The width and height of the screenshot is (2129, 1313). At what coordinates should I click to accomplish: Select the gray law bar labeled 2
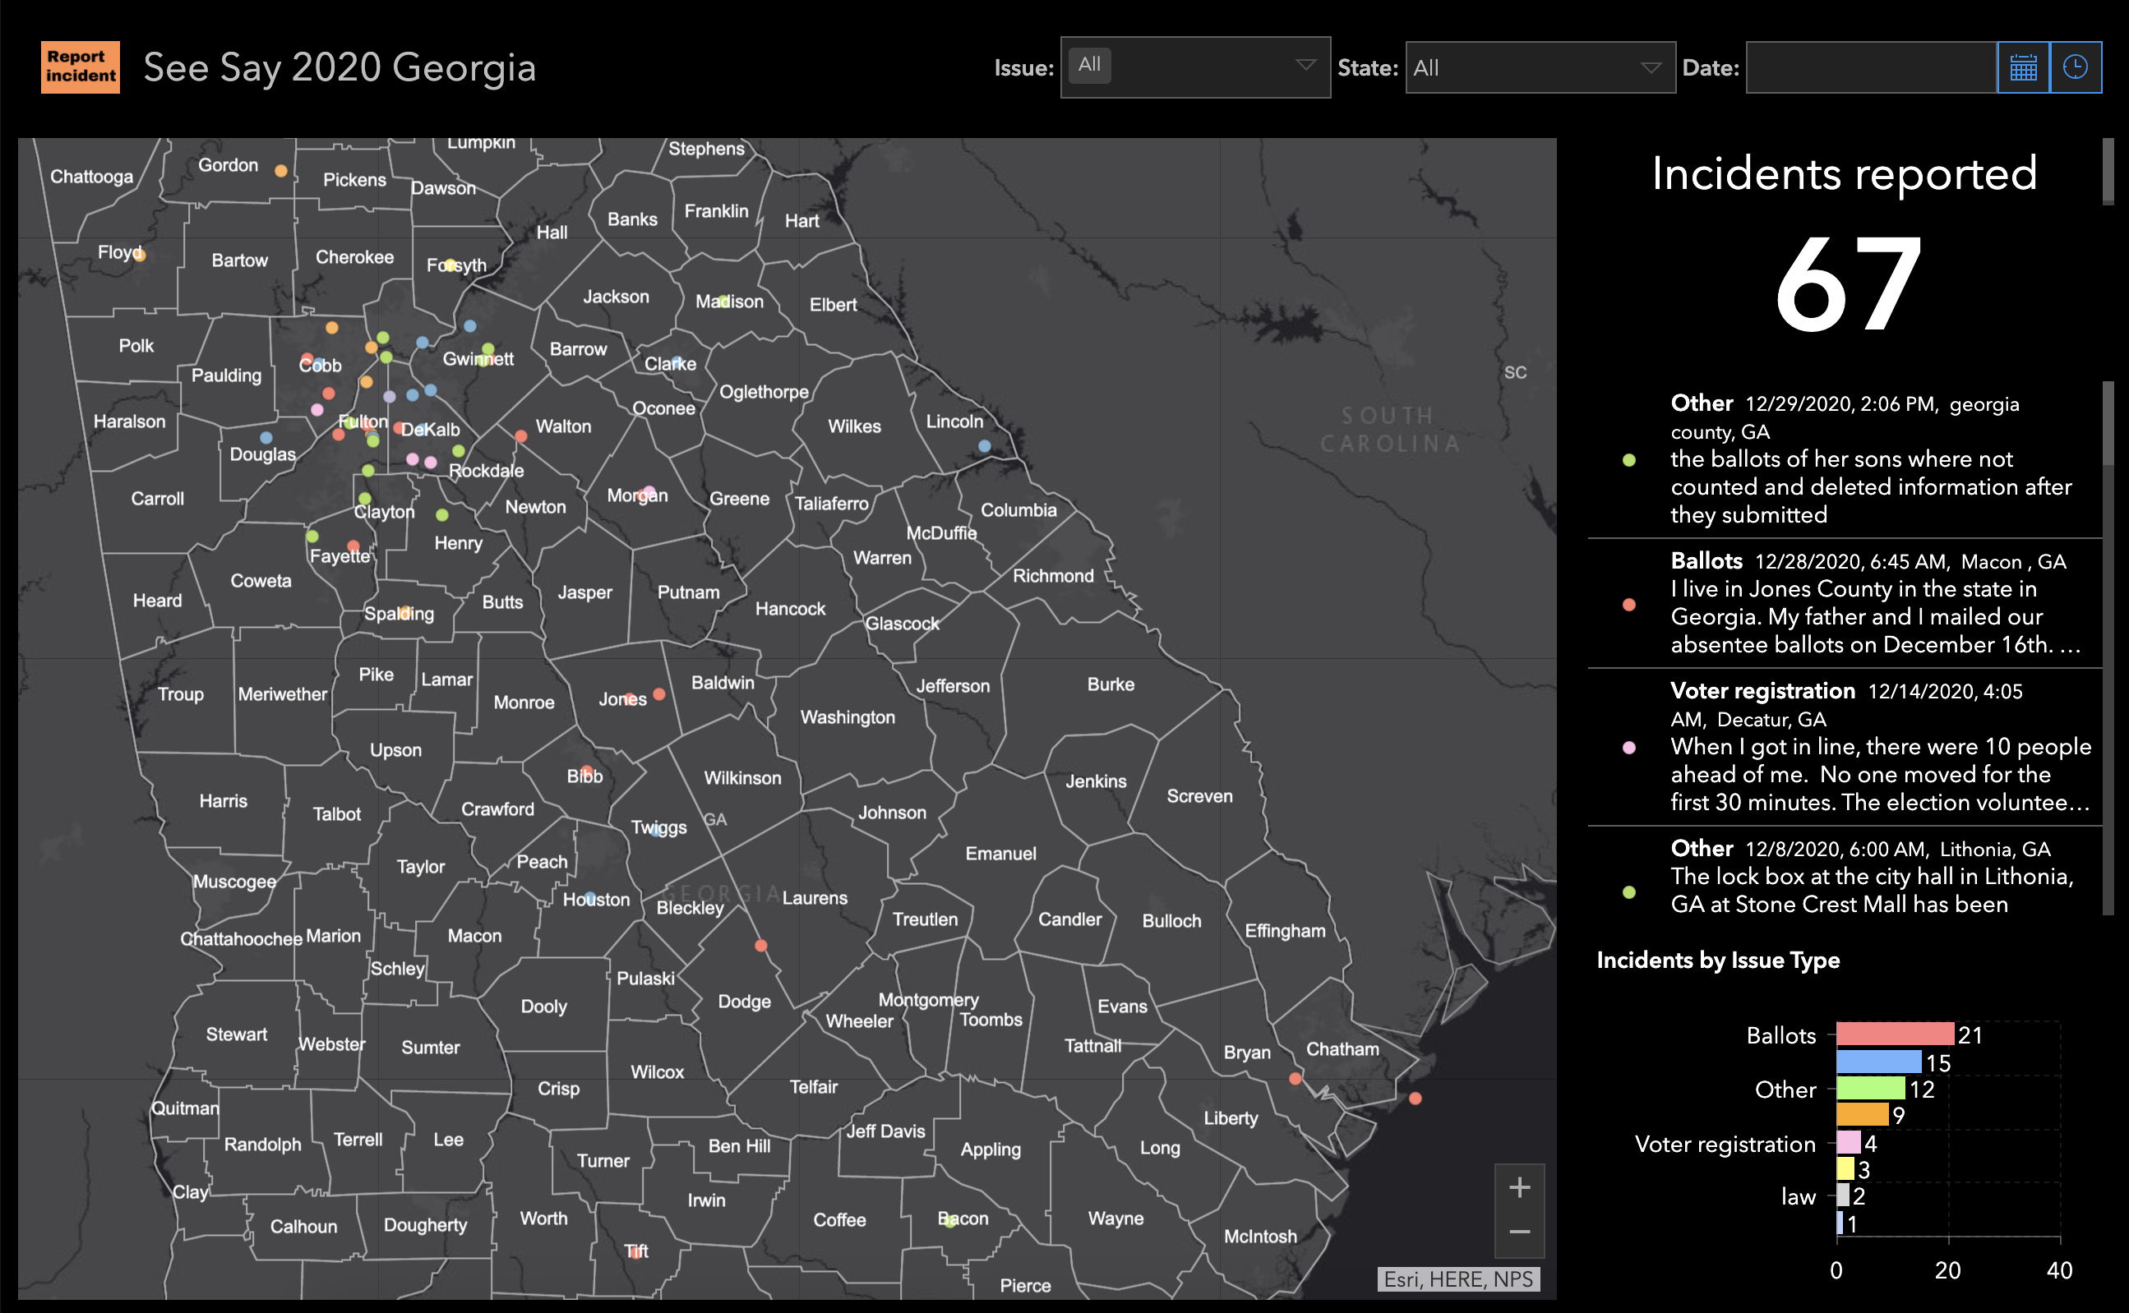[1842, 1196]
